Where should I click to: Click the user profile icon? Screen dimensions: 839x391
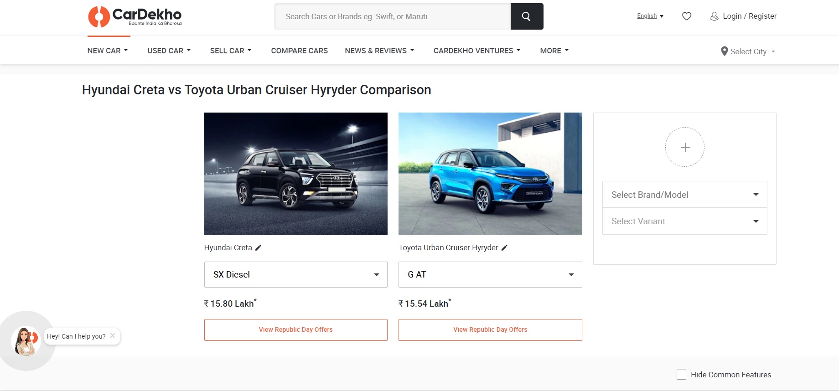[714, 16]
